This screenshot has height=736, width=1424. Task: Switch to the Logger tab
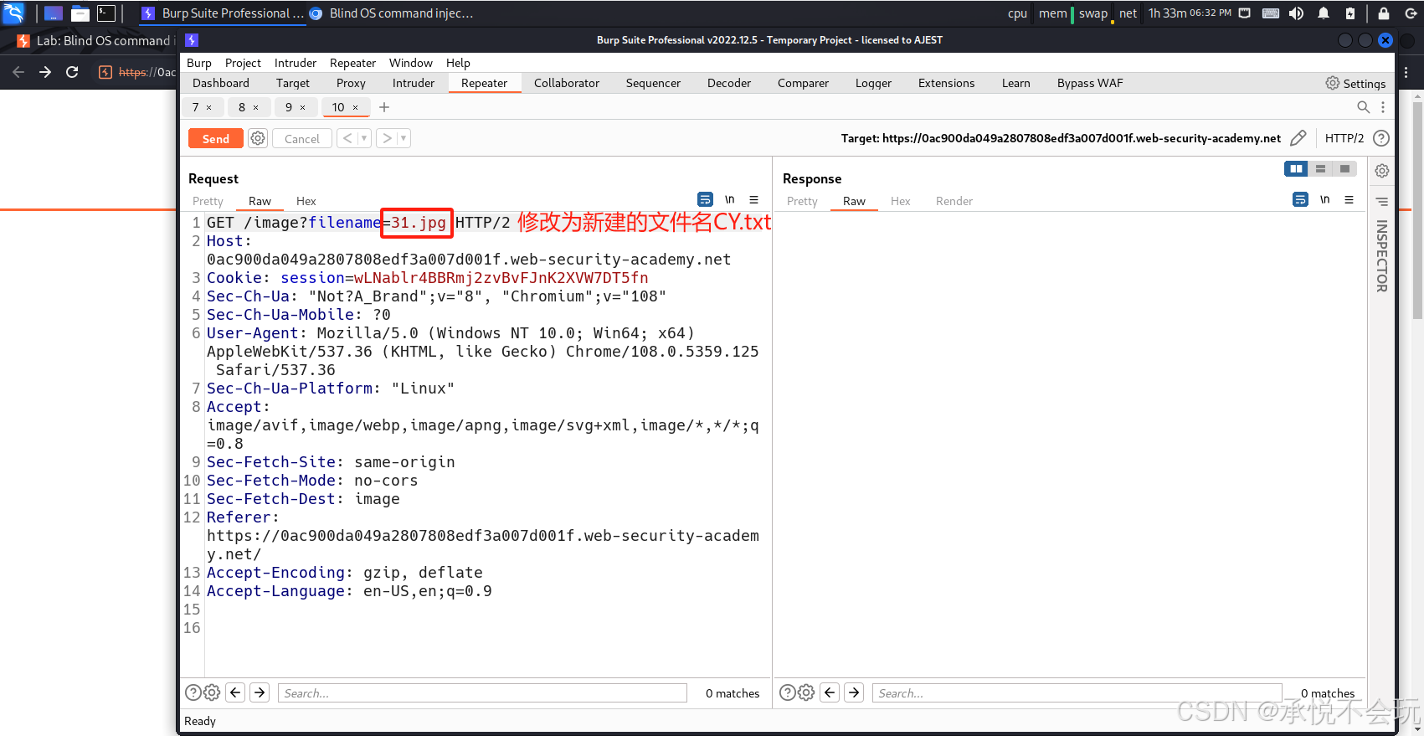tap(873, 83)
